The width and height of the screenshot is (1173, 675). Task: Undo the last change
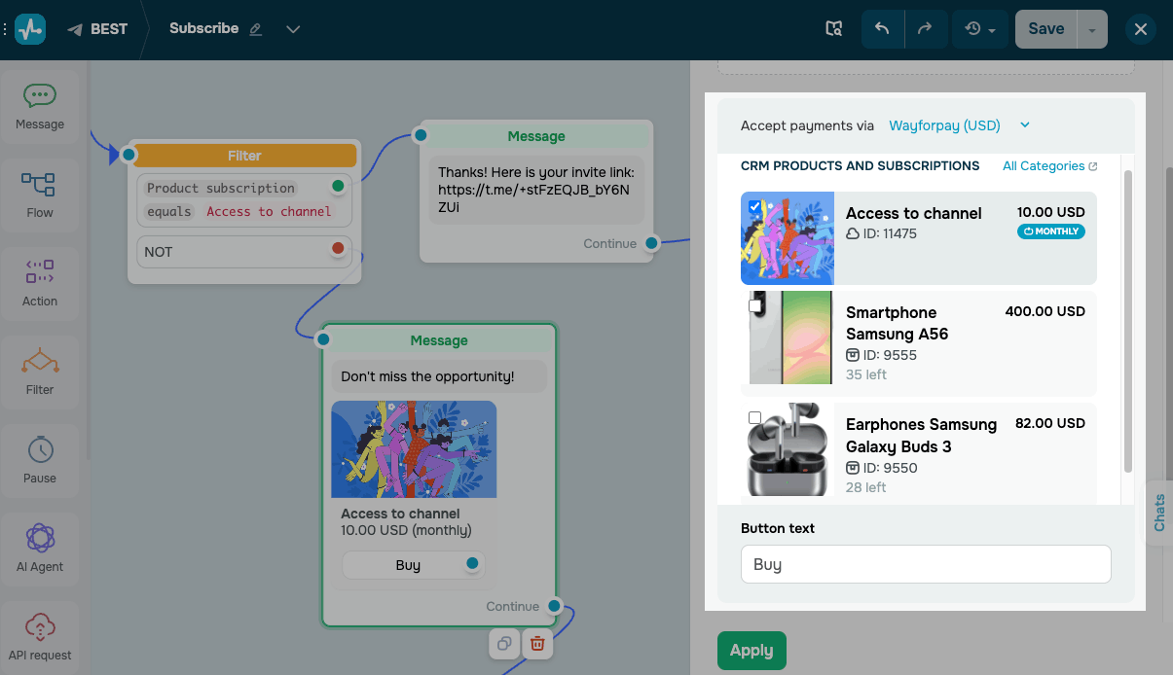[883, 29]
